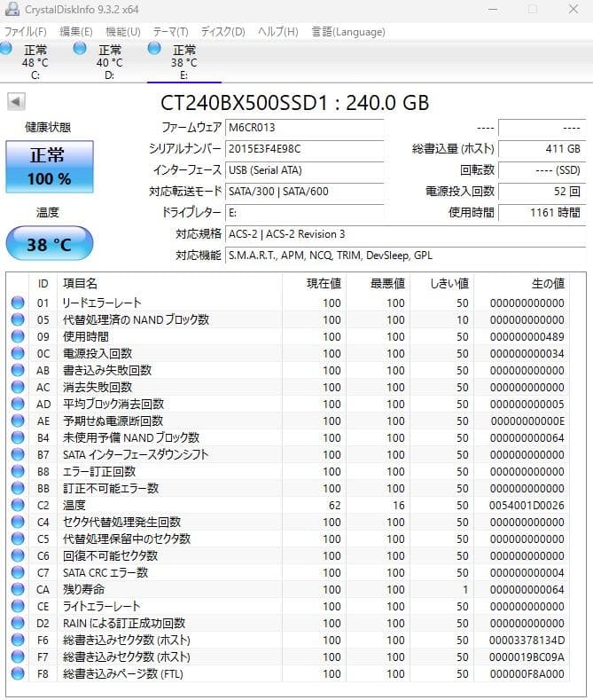
Task: Click status orb for CE ライトエラーレート row
Action: [18, 606]
